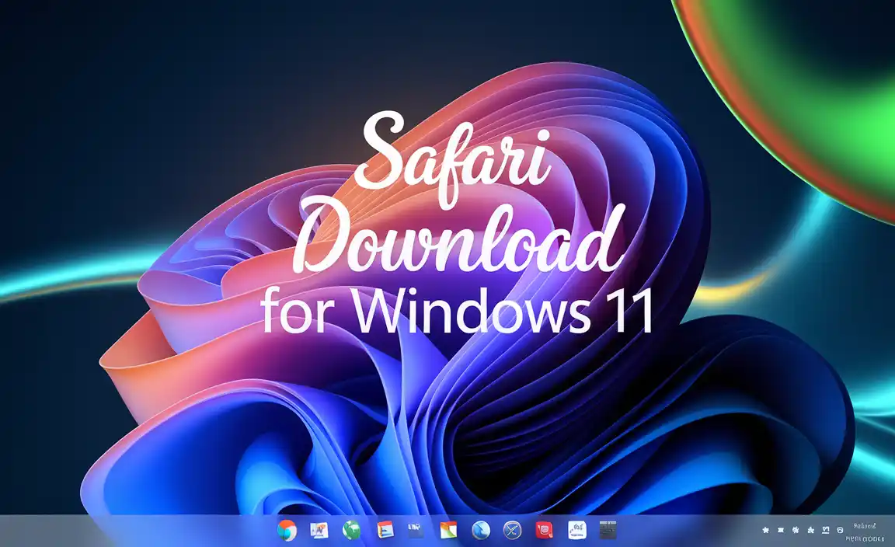Click the circular tray icon beside the clock

pos(840,531)
